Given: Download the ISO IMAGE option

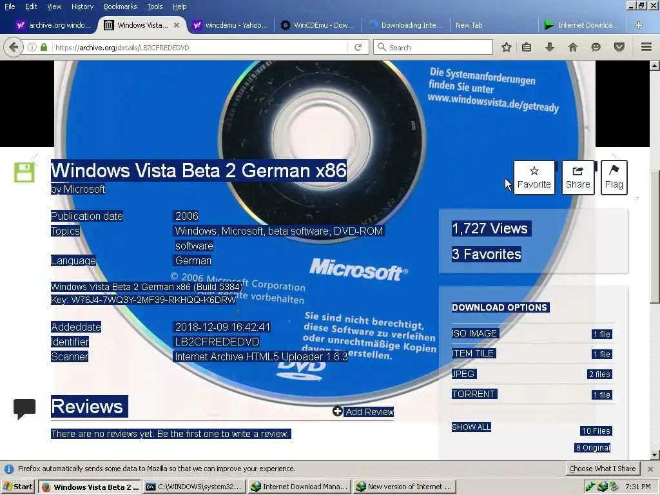Looking at the screenshot, I should click(475, 333).
